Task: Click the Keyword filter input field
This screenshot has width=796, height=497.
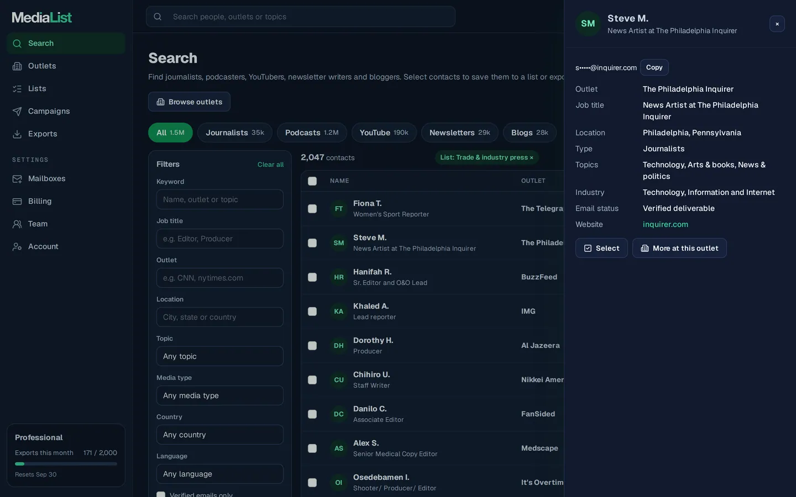Action: point(220,199)
